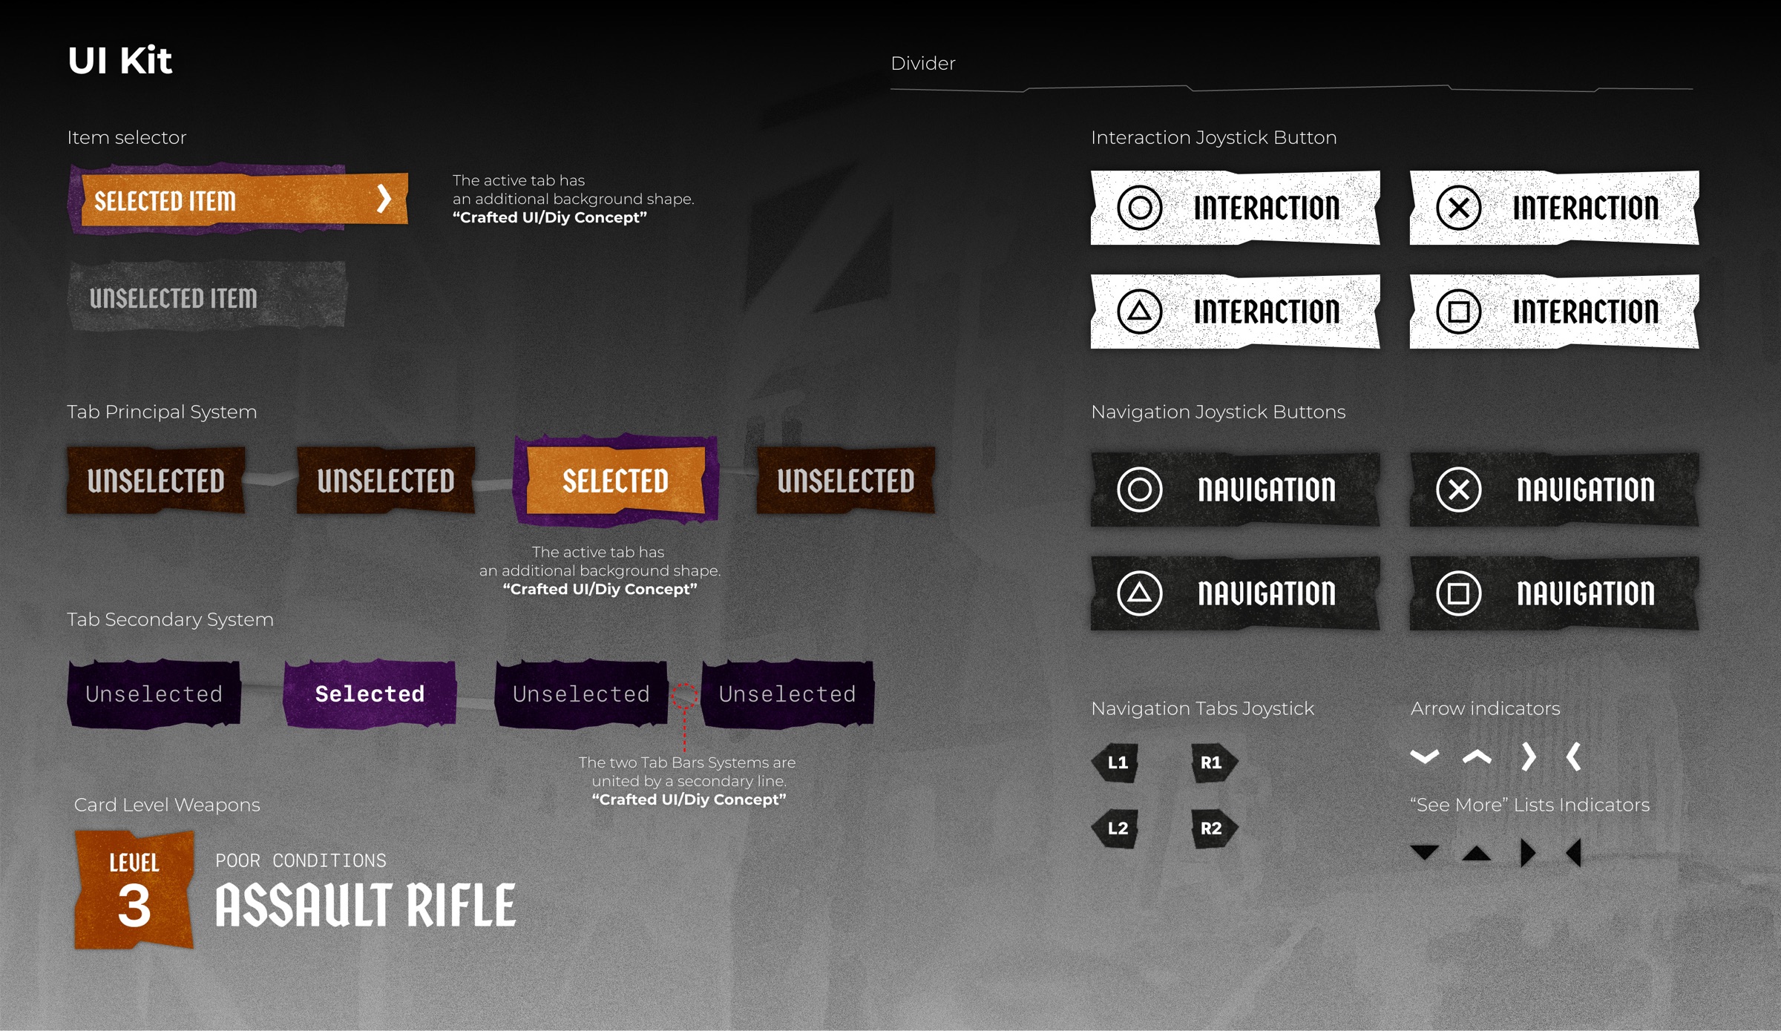Click the L1 joystick tab badge

tap(1116, 762)
